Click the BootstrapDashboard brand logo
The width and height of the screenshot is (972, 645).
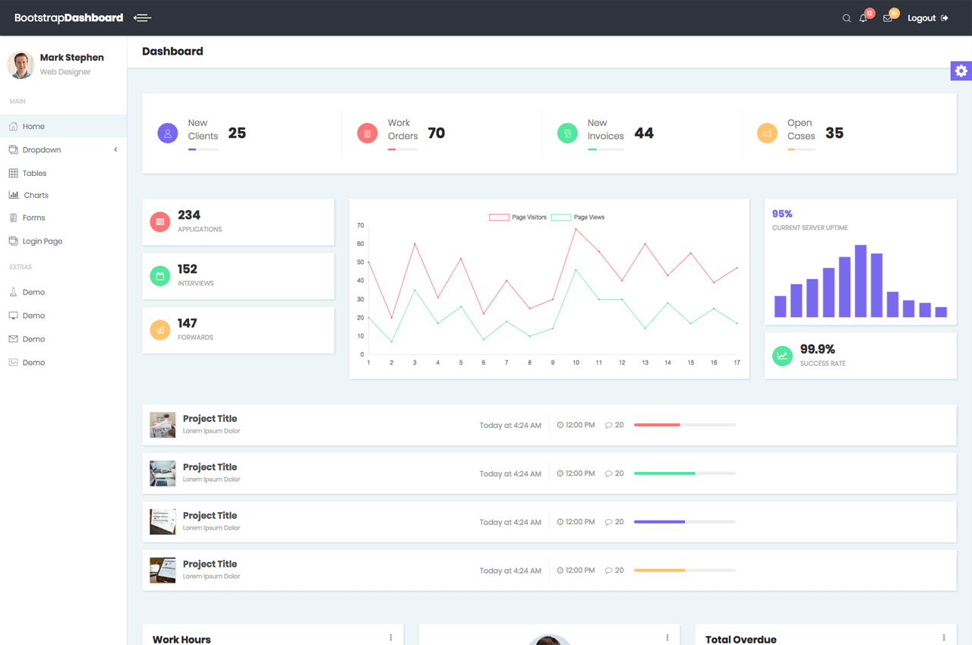click(68, 17)
